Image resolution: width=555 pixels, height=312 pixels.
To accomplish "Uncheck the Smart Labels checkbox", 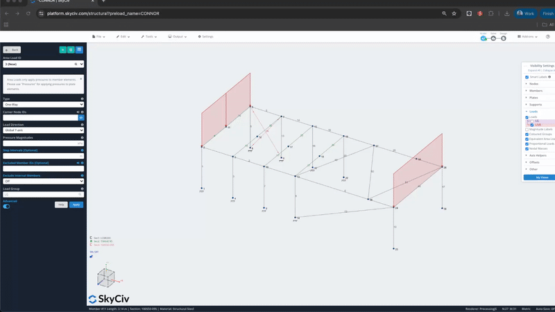I will (527, 77).
